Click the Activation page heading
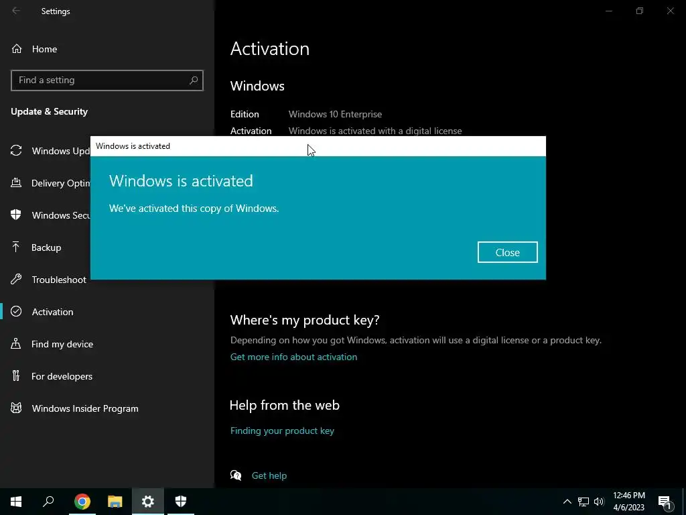The height and width of the screenshot is (515, 686). coord(270,48)
